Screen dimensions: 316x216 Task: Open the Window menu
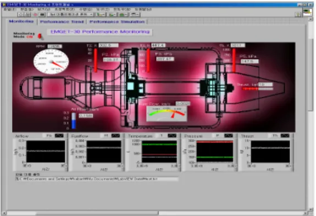[x=122, y=9]
